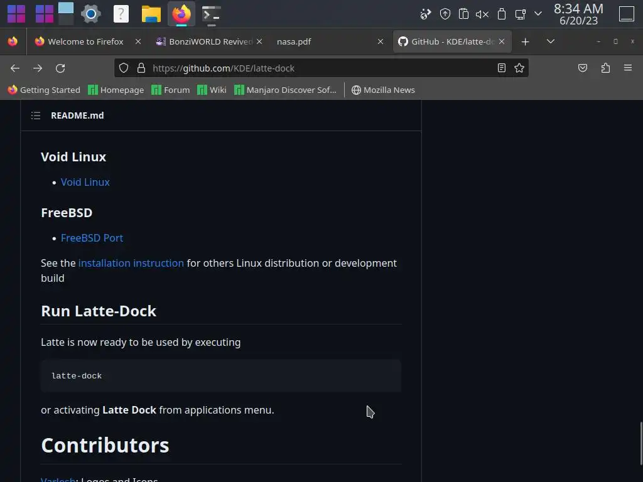Switch to the BonziWORLD Revived tab
Viewport: 643px width, 482px height.
205,41
